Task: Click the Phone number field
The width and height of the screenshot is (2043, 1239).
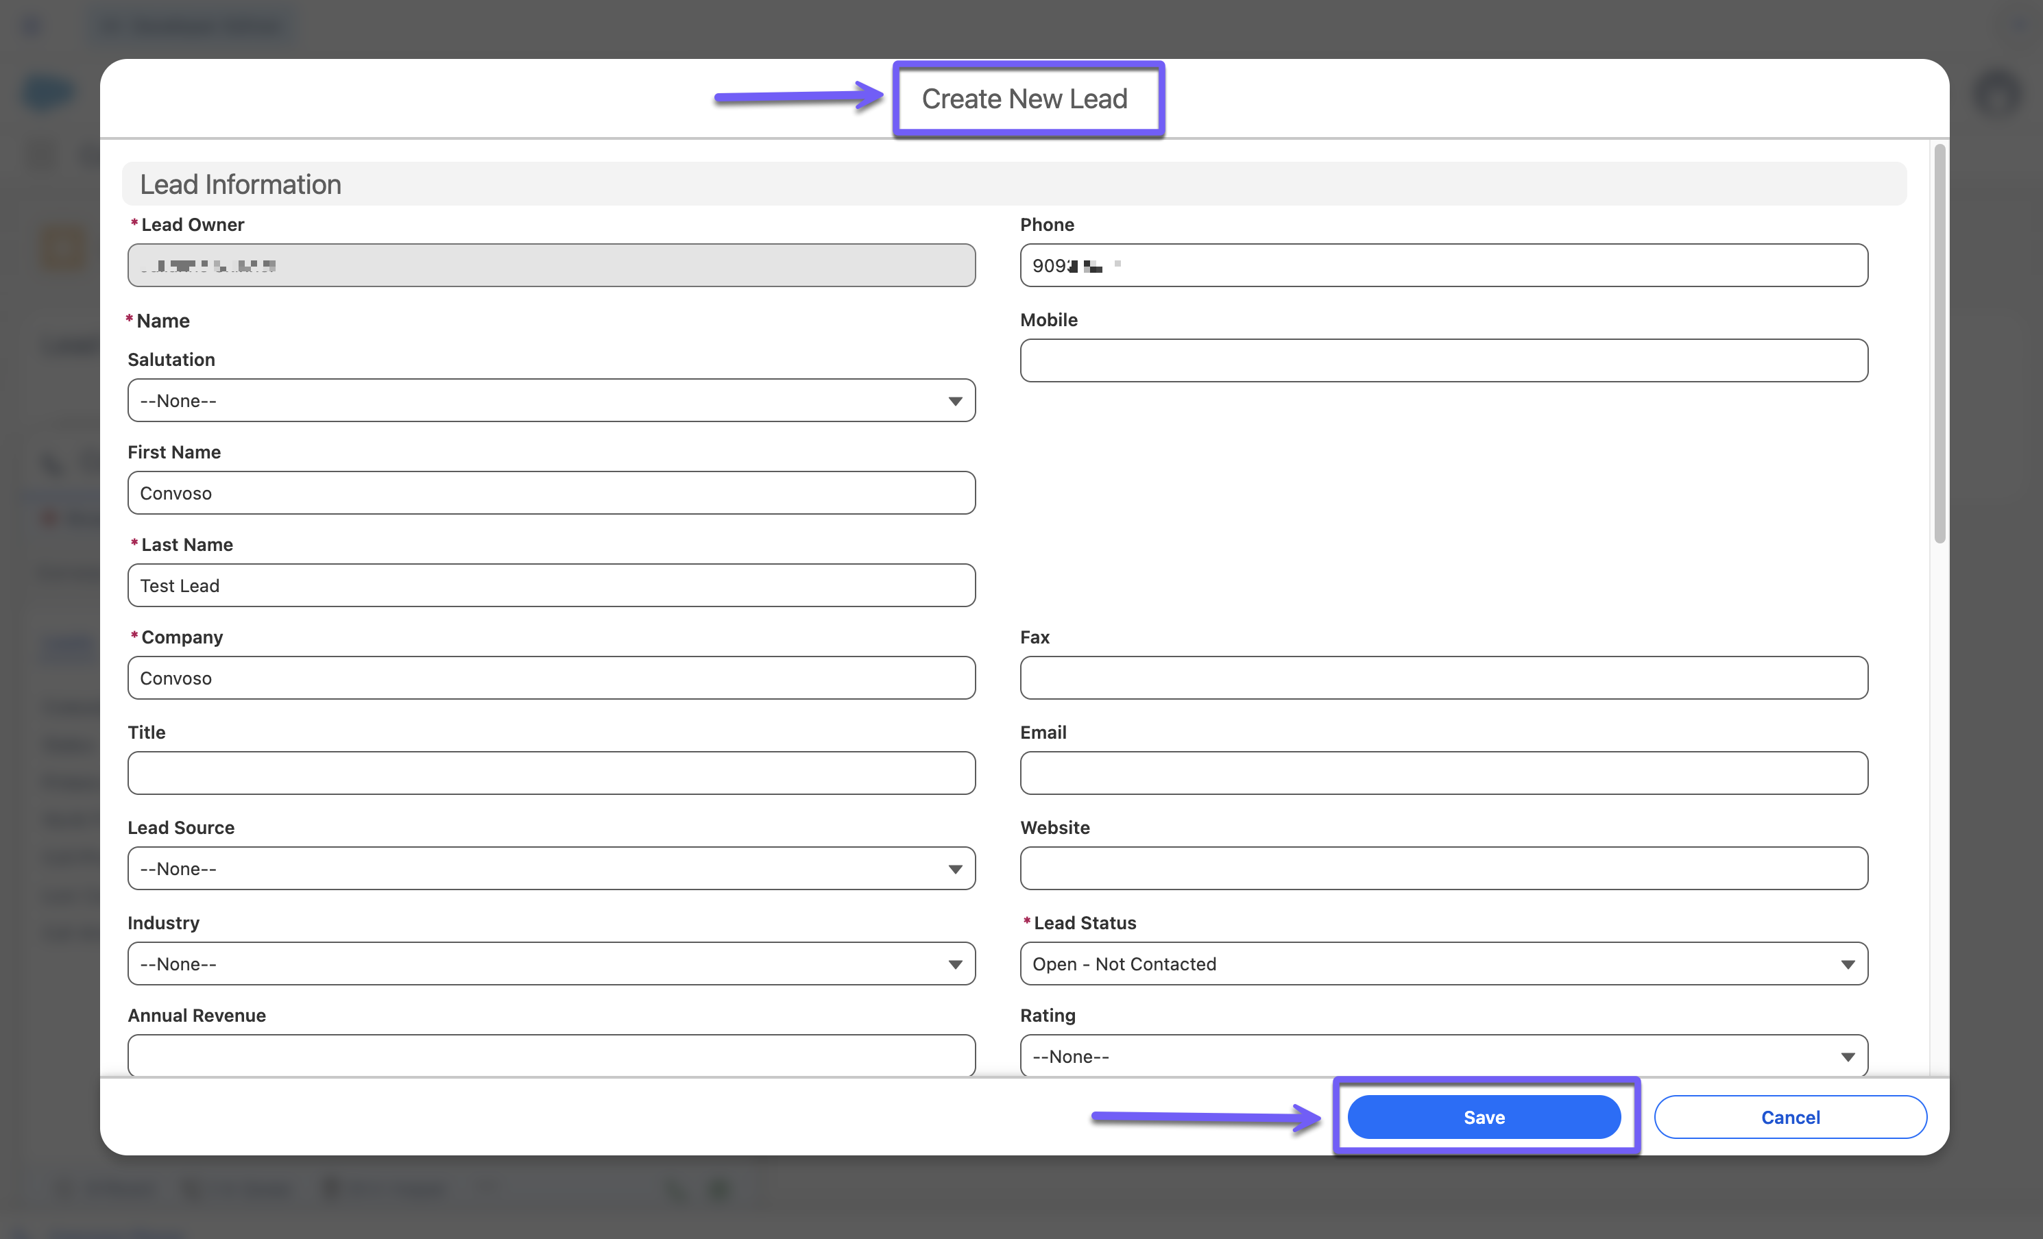Action: click(1442, 265)
